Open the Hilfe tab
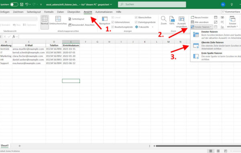The width and height of the screenshot is (241, 153). click(x=118, y=12)
